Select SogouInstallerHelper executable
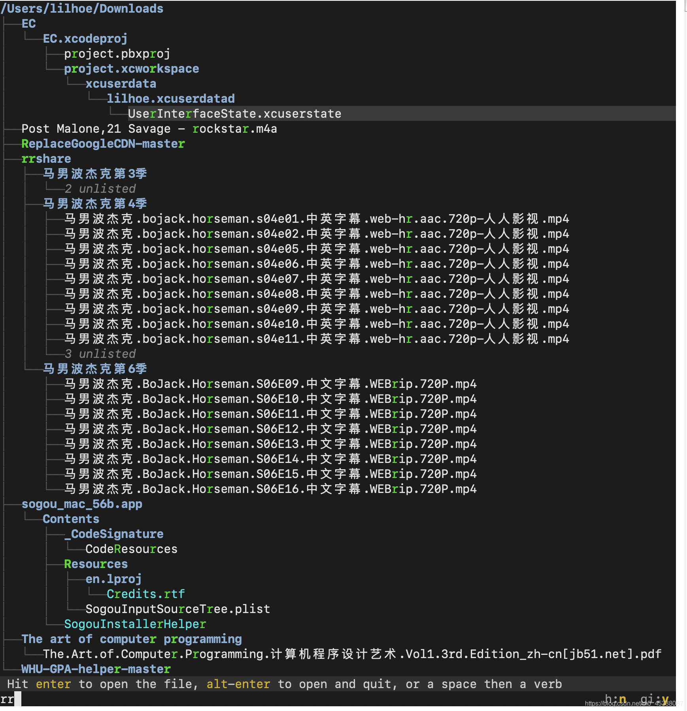Screen dimensions: 687x711 [x=135, y=624]
